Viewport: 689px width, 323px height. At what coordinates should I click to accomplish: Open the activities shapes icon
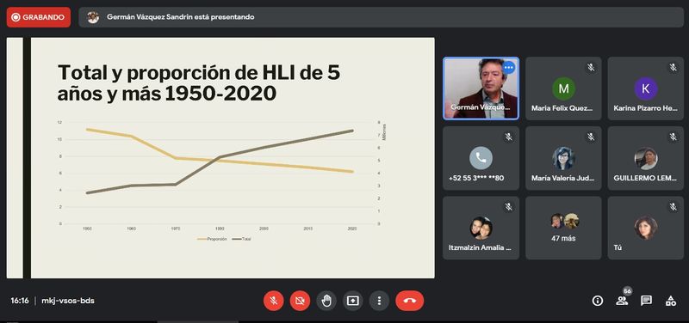coord(671,301)
